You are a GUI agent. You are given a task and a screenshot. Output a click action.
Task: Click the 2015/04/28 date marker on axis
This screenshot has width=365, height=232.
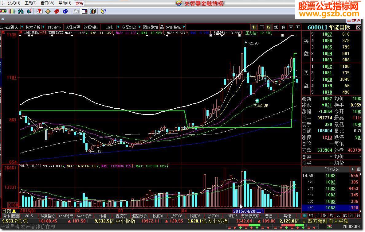click(248, 211)
